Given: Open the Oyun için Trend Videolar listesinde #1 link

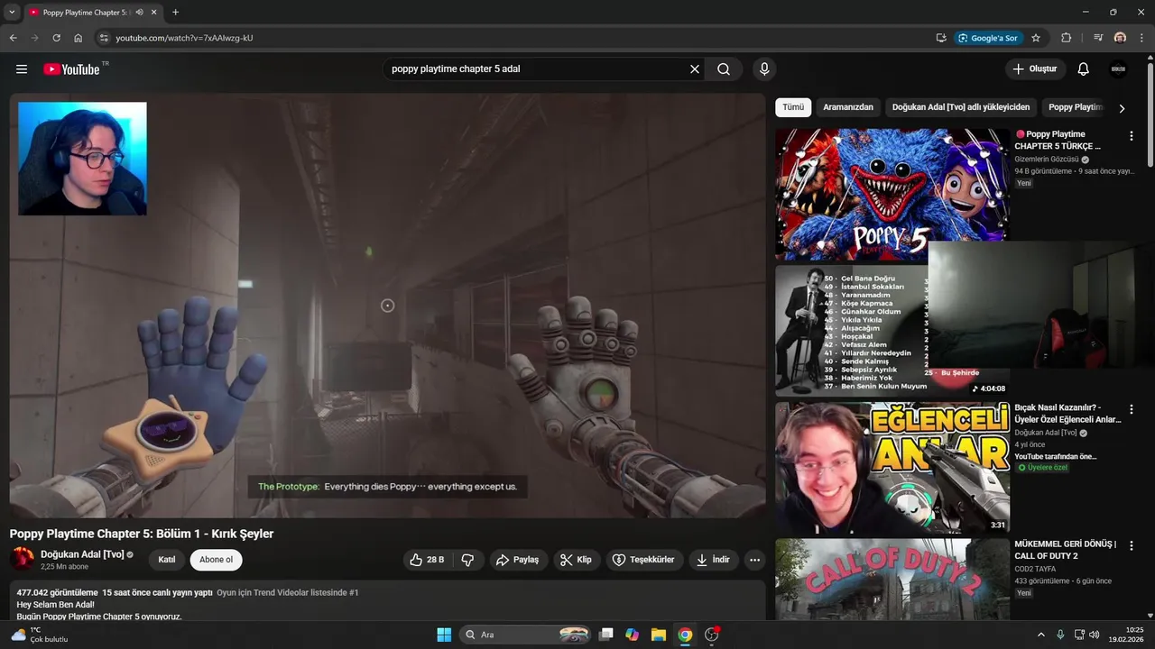Looking at the screenshot, I should click(288, 593).
